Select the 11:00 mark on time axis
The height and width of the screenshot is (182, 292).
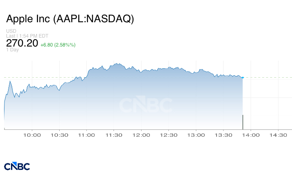click(87, 135)
